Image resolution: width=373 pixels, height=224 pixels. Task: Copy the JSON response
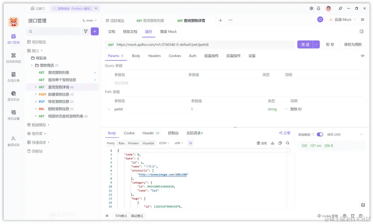click(x=280, y=143)
